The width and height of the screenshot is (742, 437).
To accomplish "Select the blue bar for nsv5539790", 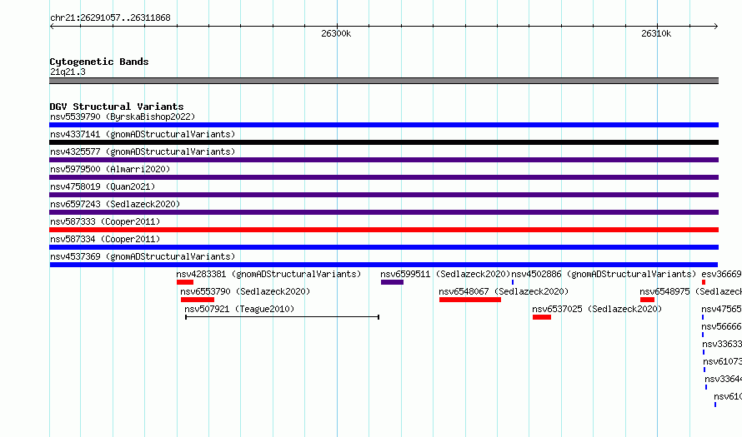I will pos(384,125).
